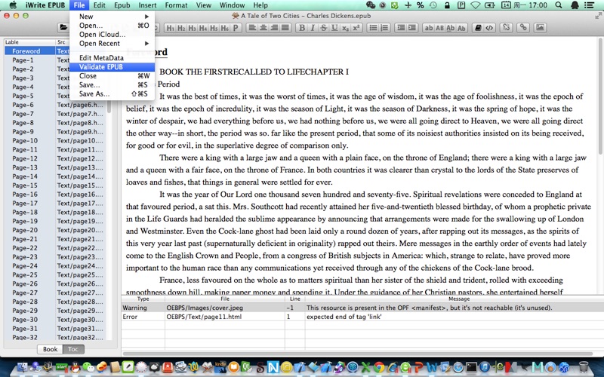Center align text
This screenshot has width=604, height=377.
coord(263,28)
